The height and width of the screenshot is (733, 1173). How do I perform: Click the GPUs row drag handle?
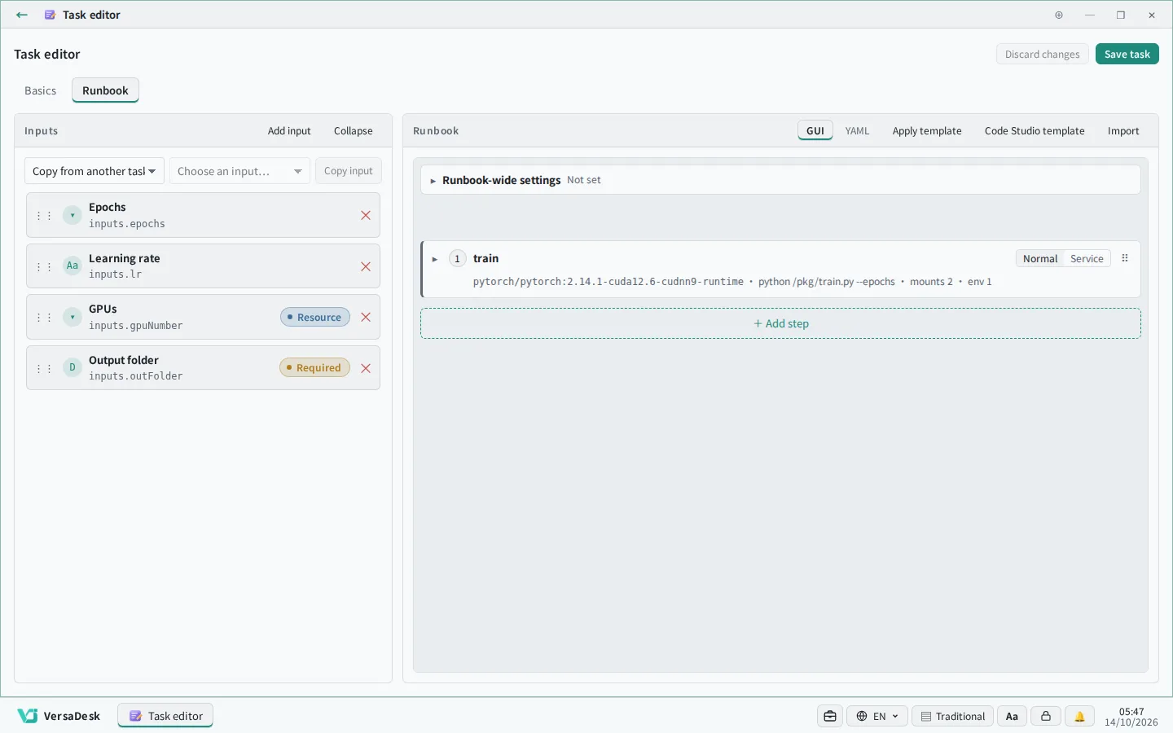point(44,318)
